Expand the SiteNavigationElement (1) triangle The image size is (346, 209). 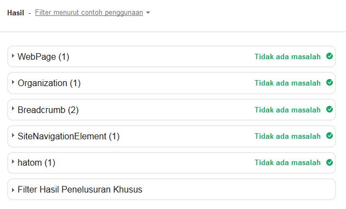point(13,135)
